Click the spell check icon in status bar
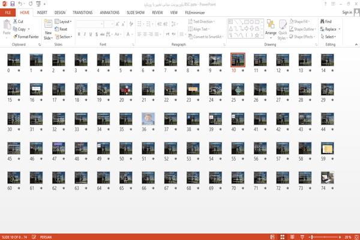The height and width of the screenshot is (240, 360). point(34,237)
